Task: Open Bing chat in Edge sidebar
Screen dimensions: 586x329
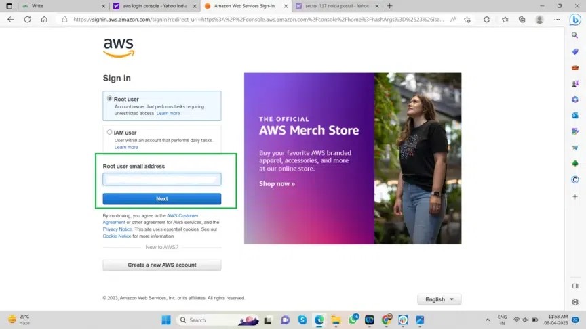Action: [575, 19]
